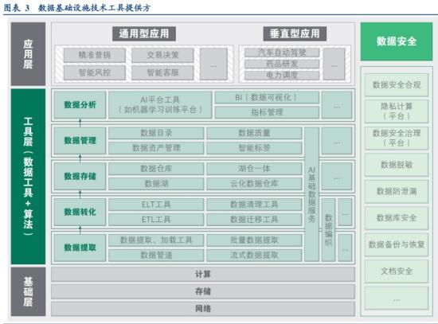This screenshot has width=438, height=324.
Task: Click the 精准营销 box
Action: (95, 55)
